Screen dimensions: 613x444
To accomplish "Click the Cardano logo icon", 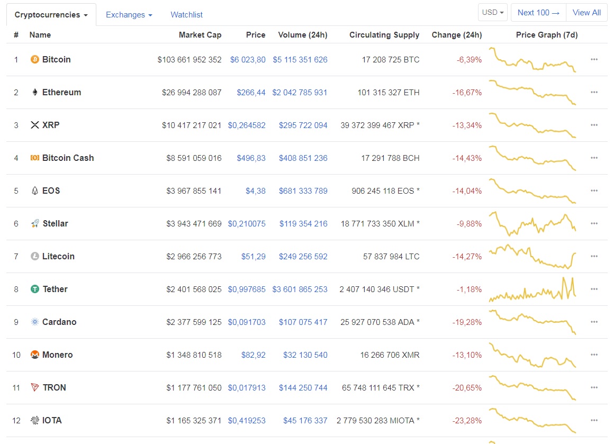I will [x=35, y=322].
